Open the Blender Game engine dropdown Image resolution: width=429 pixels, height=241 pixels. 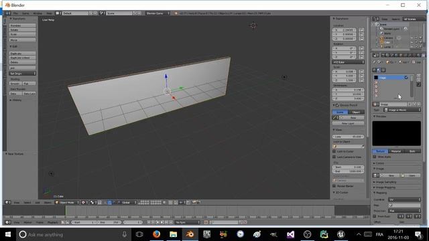point(158,13)
